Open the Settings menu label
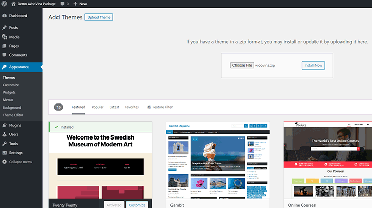Screen dimensions: 372x208 16,153
